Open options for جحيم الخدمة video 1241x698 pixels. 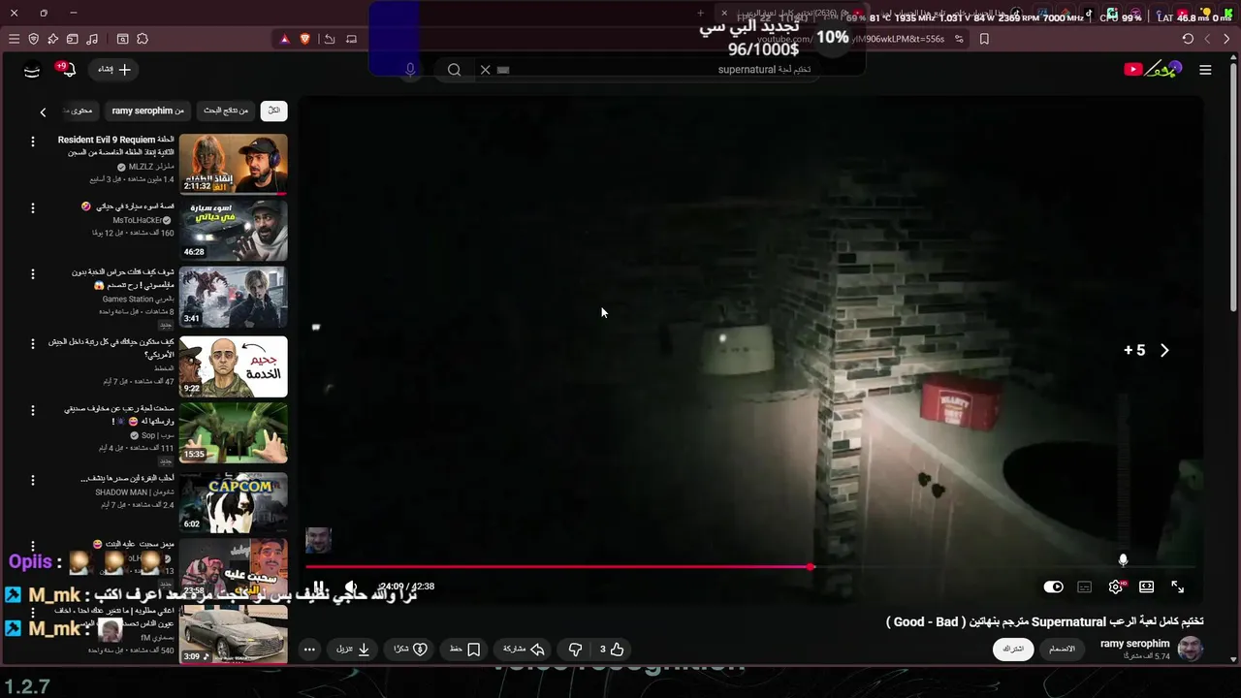point(32,344)
